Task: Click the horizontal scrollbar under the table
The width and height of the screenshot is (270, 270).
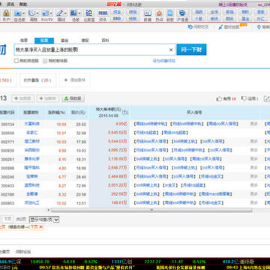Action: (151, 210)
